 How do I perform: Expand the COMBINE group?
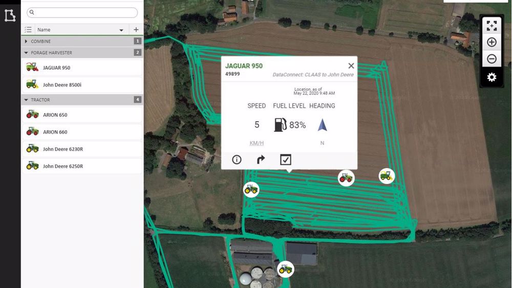(26, 42)
